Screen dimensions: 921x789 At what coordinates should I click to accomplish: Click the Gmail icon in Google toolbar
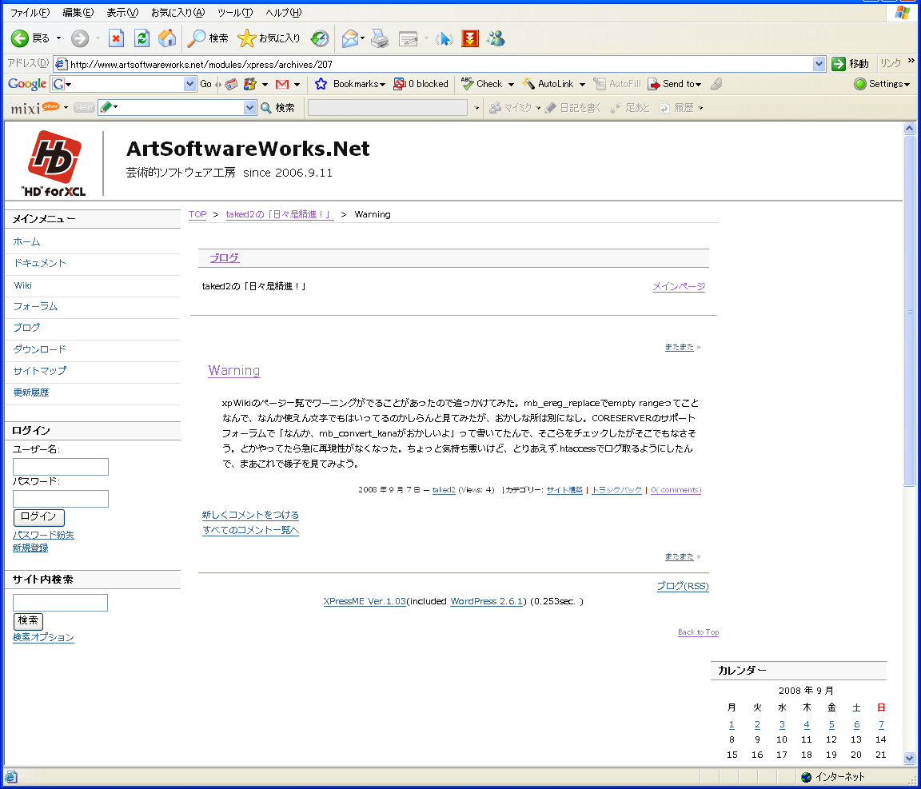281,84
